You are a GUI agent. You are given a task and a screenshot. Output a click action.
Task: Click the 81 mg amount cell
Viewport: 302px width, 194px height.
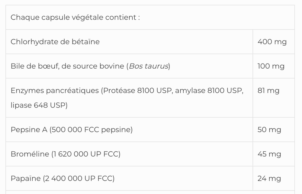click(268, 91)
